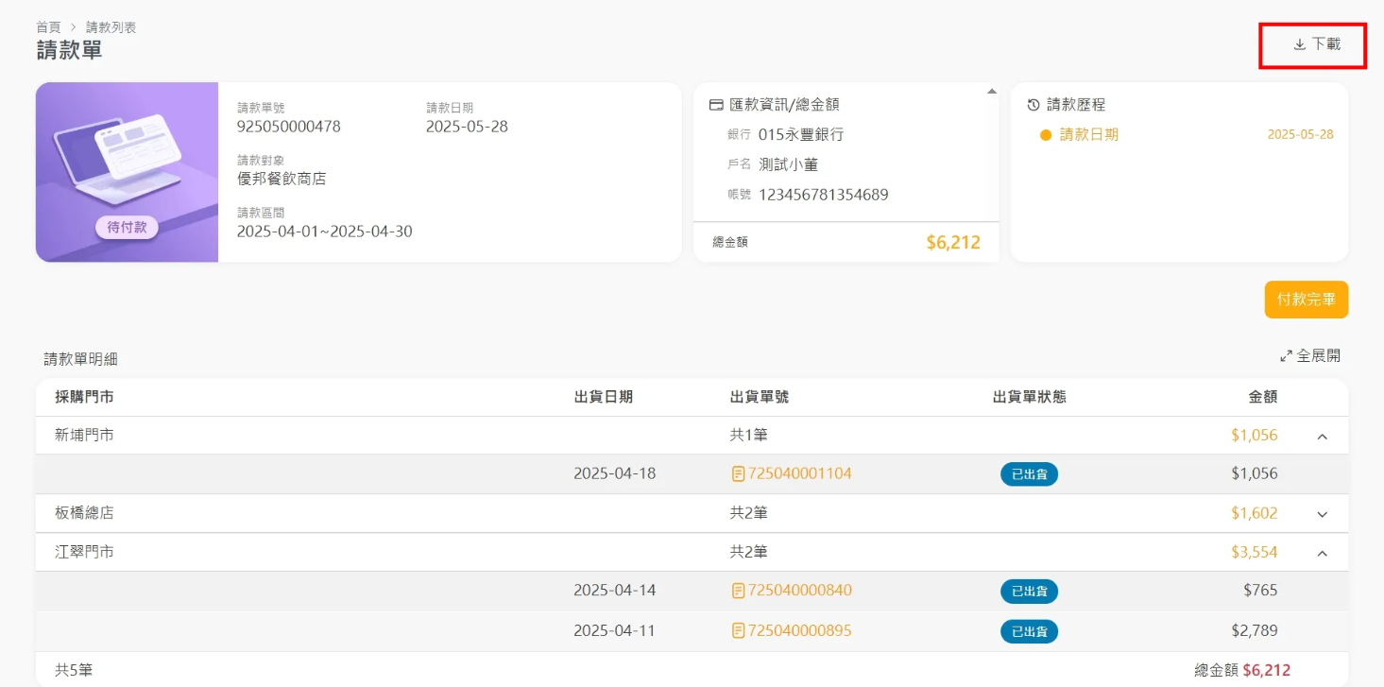
Task: Click the 新埔門市 row name
Action: 85,436
